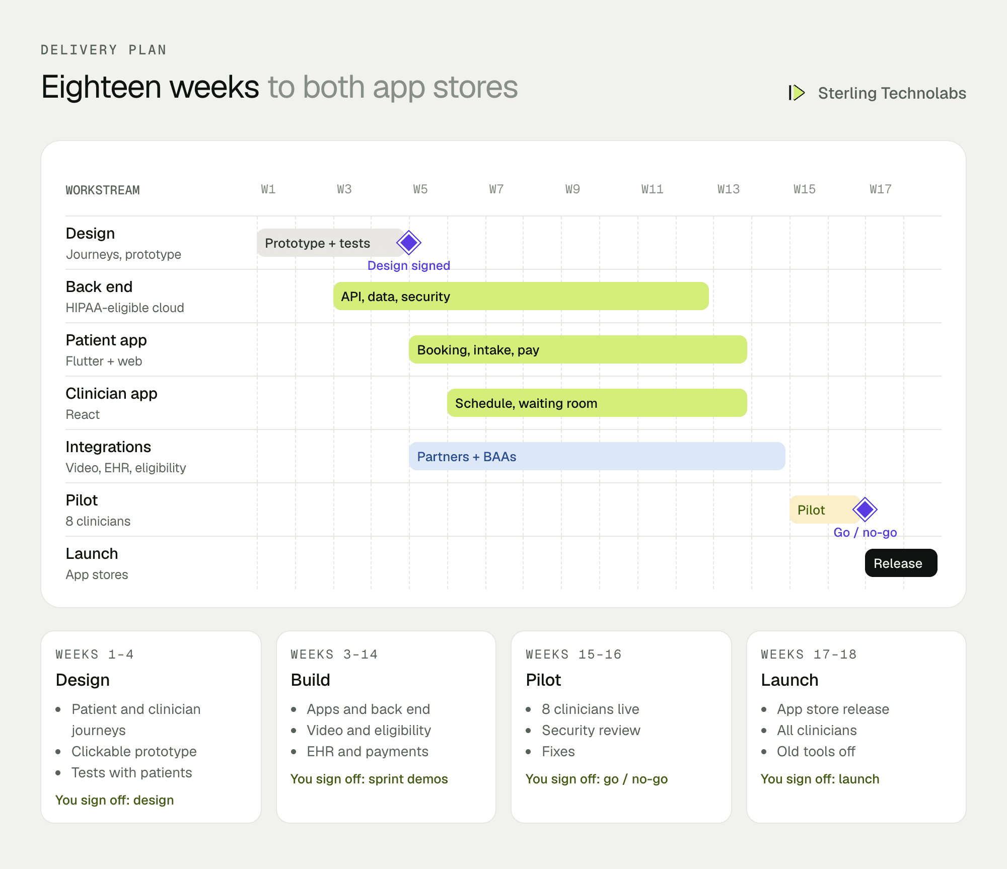Click the Sterling Technolabs play-arrow logo icon

click(x=797, y=93)
